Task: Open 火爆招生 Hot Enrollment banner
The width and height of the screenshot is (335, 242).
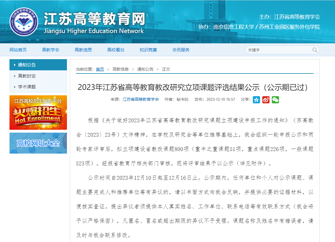Action: coord(38,113)
